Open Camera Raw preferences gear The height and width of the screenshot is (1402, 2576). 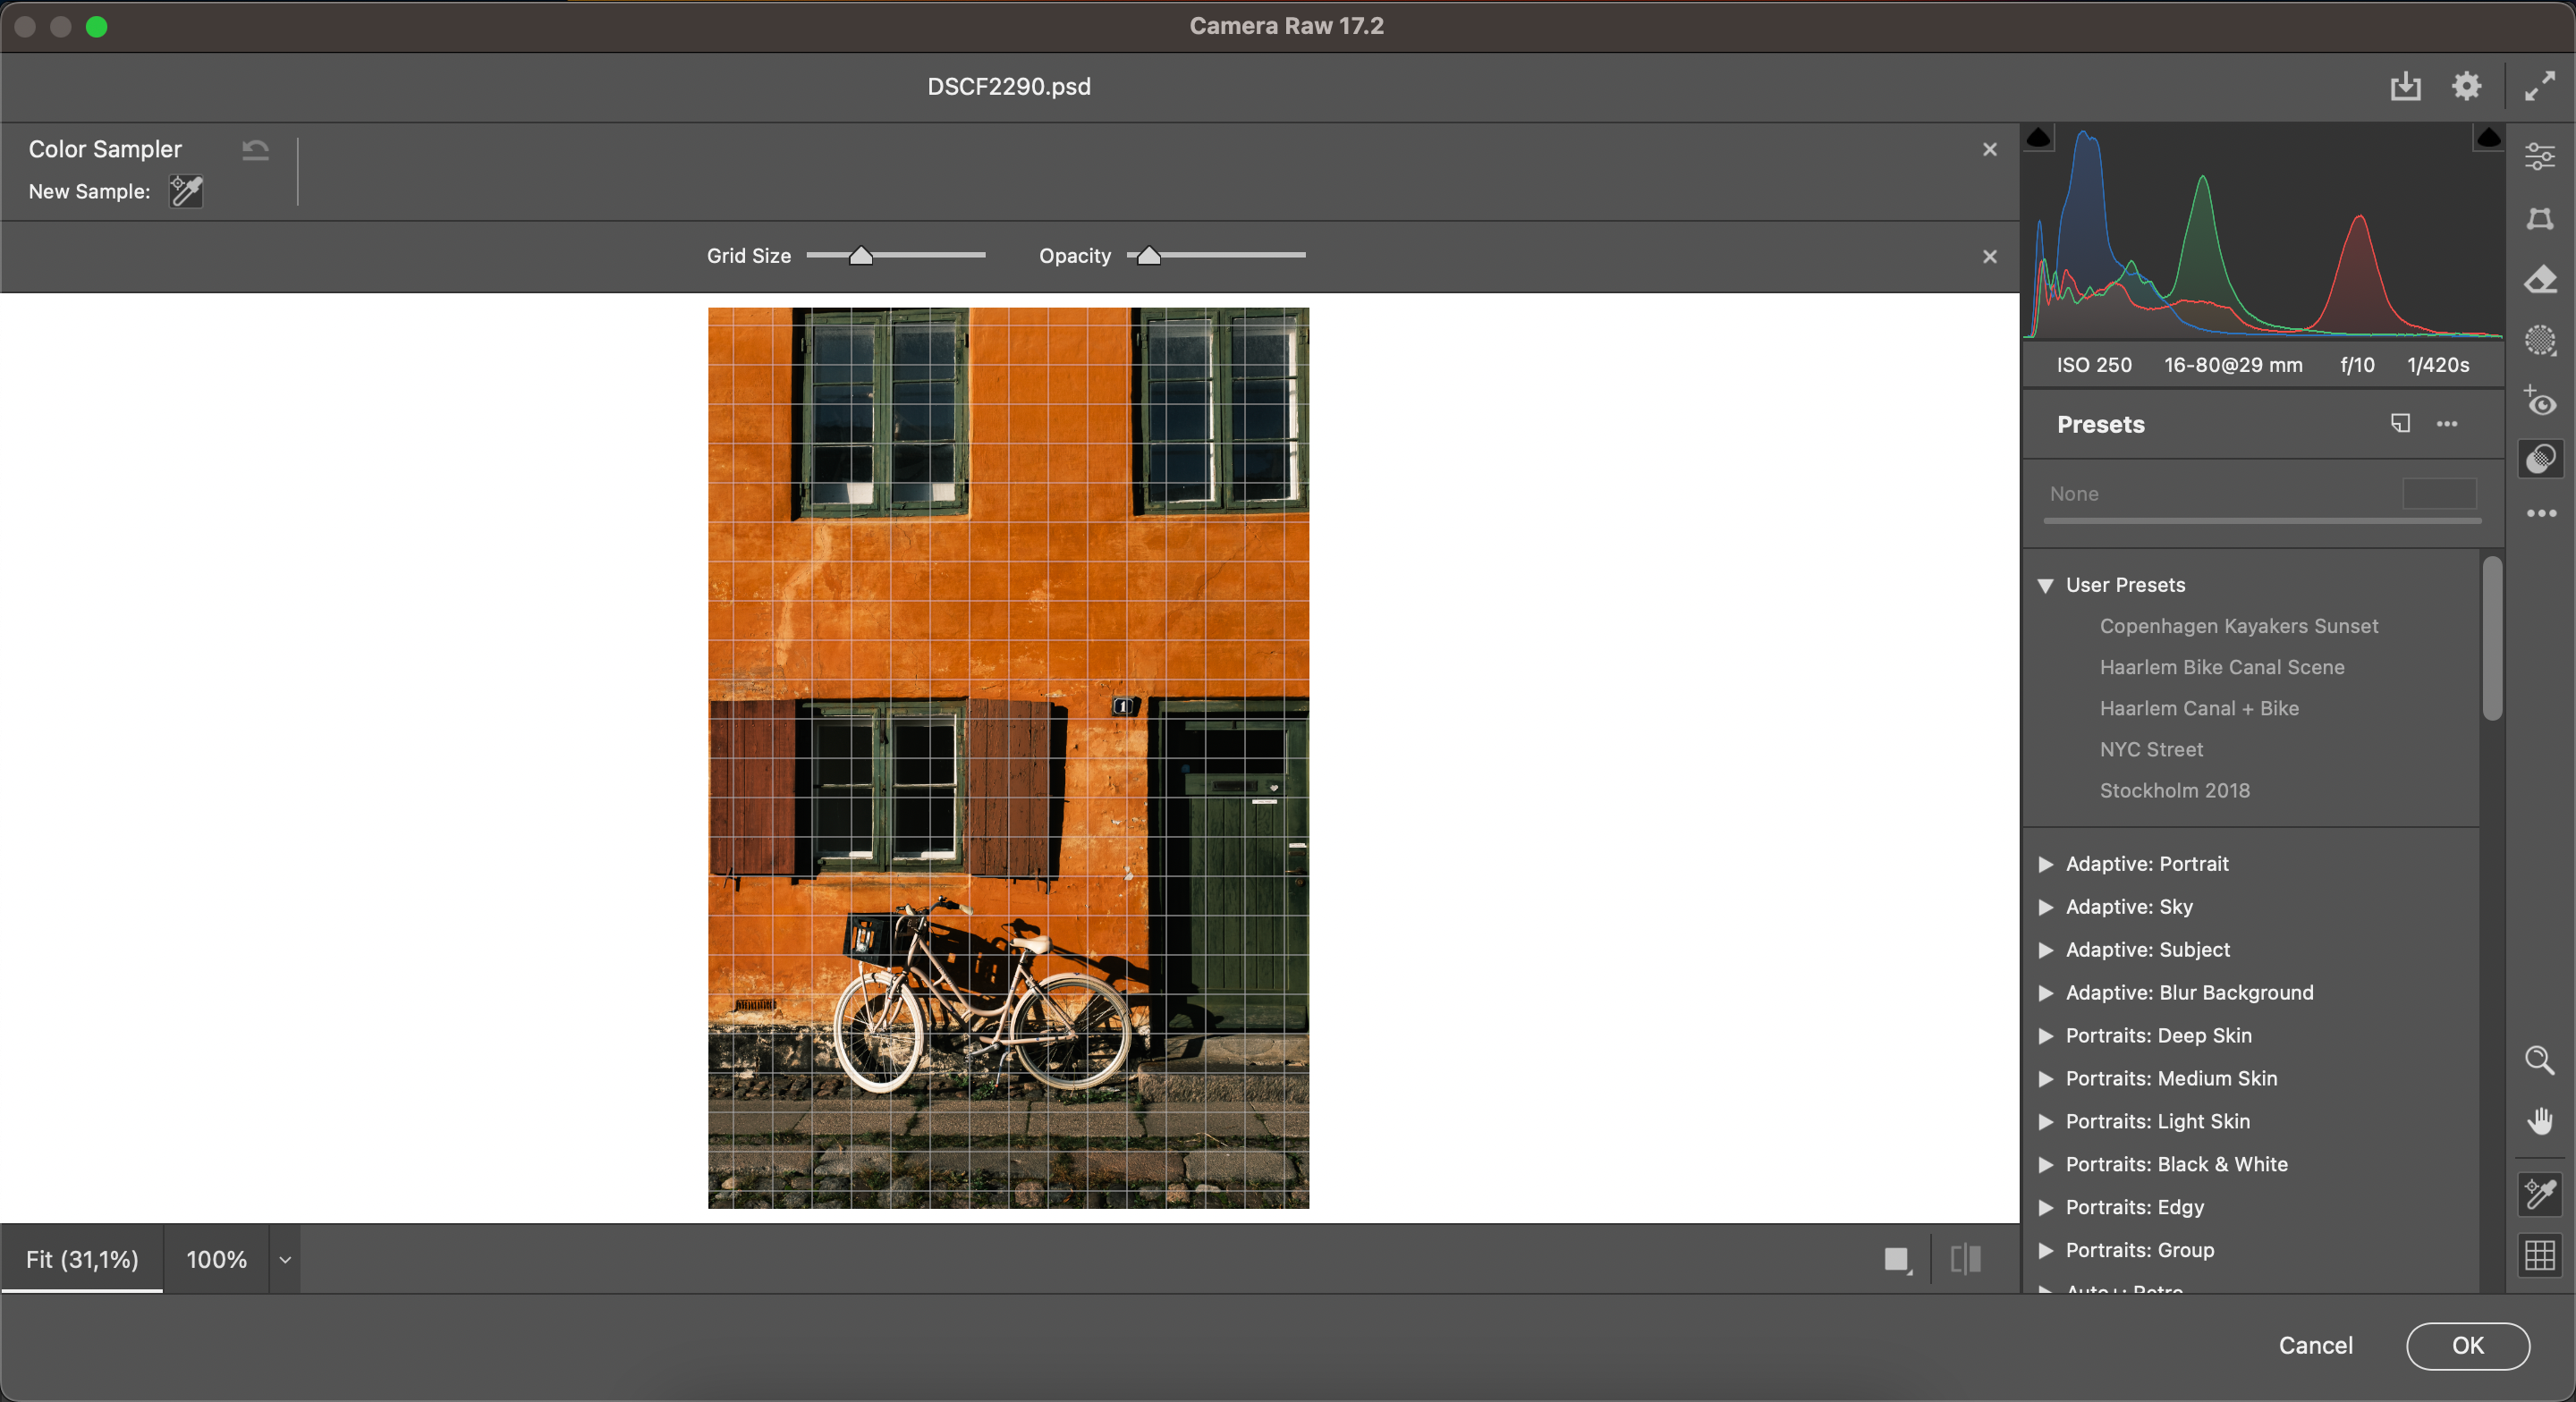pyautogui.click(x=2466, y=86)
